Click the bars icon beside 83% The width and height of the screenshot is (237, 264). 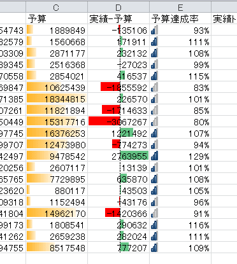point(154,87)
